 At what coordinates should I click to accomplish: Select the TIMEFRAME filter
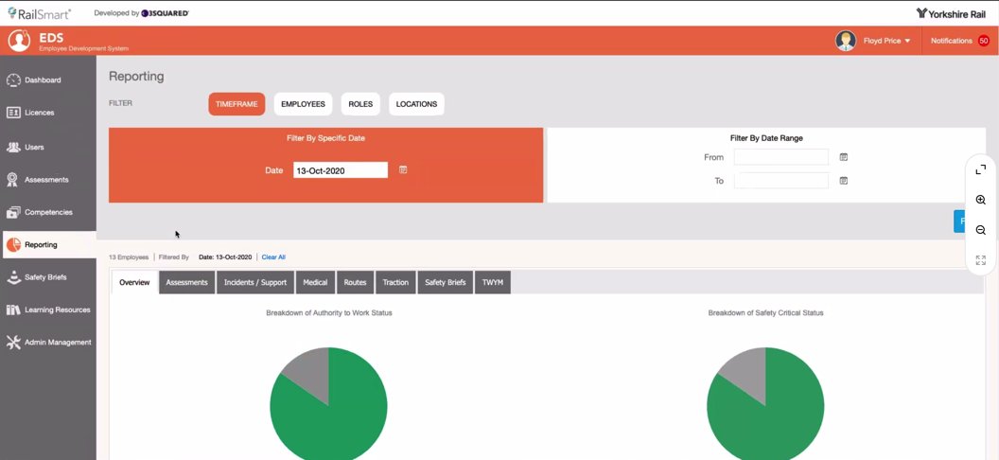point(237,104)
